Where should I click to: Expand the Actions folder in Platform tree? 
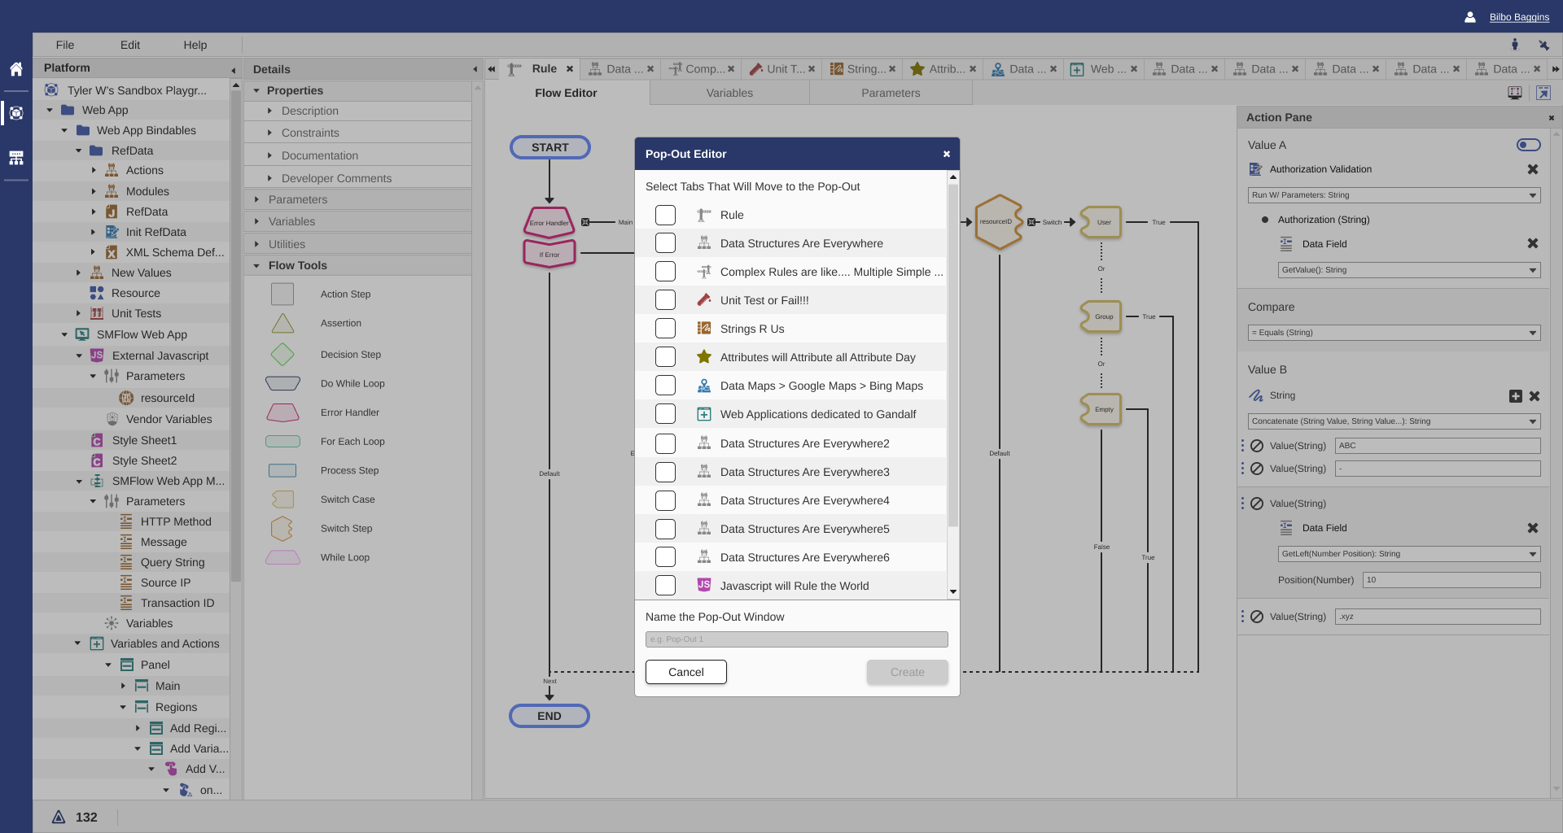coord(94,170)
